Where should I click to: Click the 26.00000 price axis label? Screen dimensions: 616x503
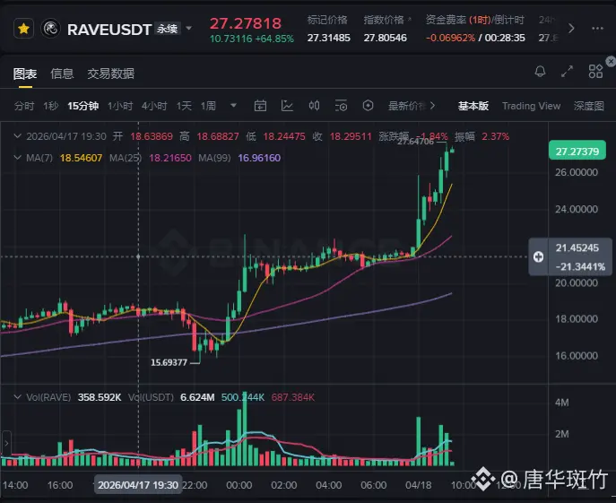577,172
